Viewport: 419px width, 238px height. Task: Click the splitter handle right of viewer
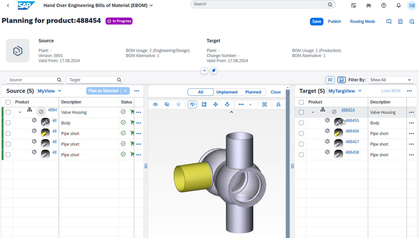[x=292, y=166]
